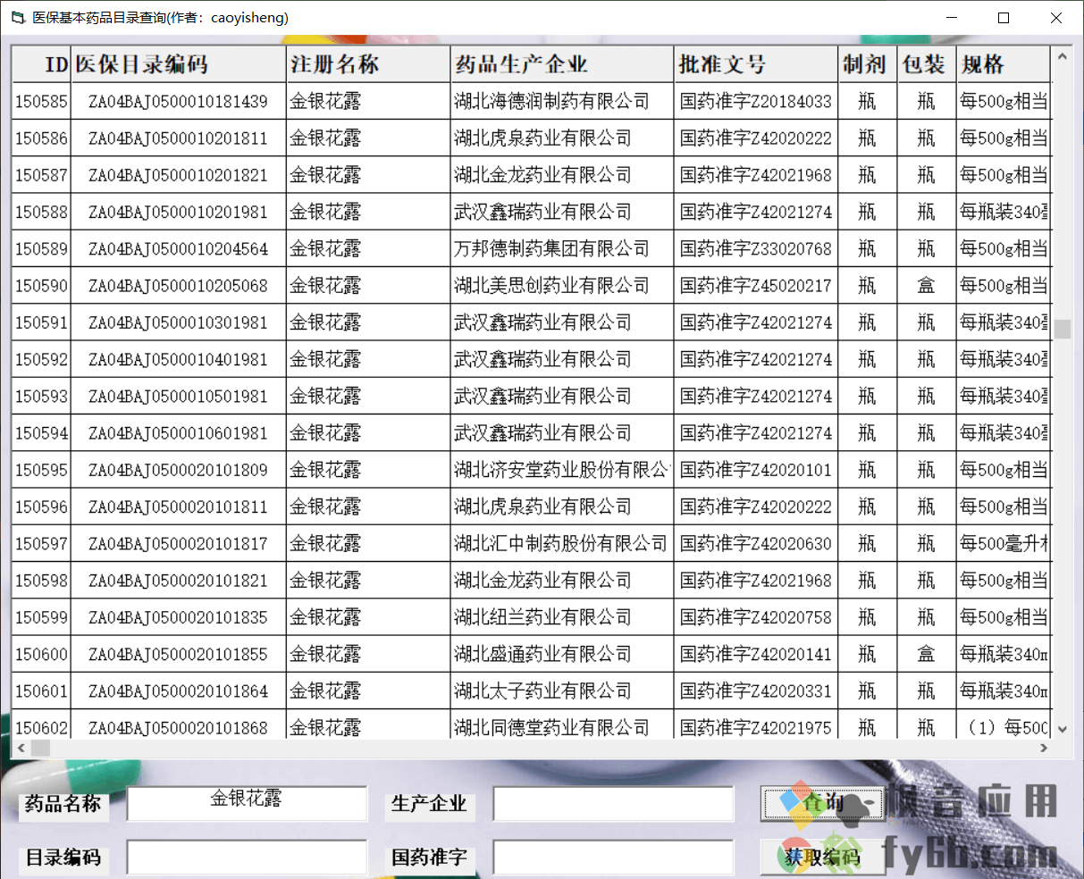Click the 盒 packaging cell in row 150590
The width and height of the screenshot is (1084, 879).
pyautogui.click(x=926, y=286)
